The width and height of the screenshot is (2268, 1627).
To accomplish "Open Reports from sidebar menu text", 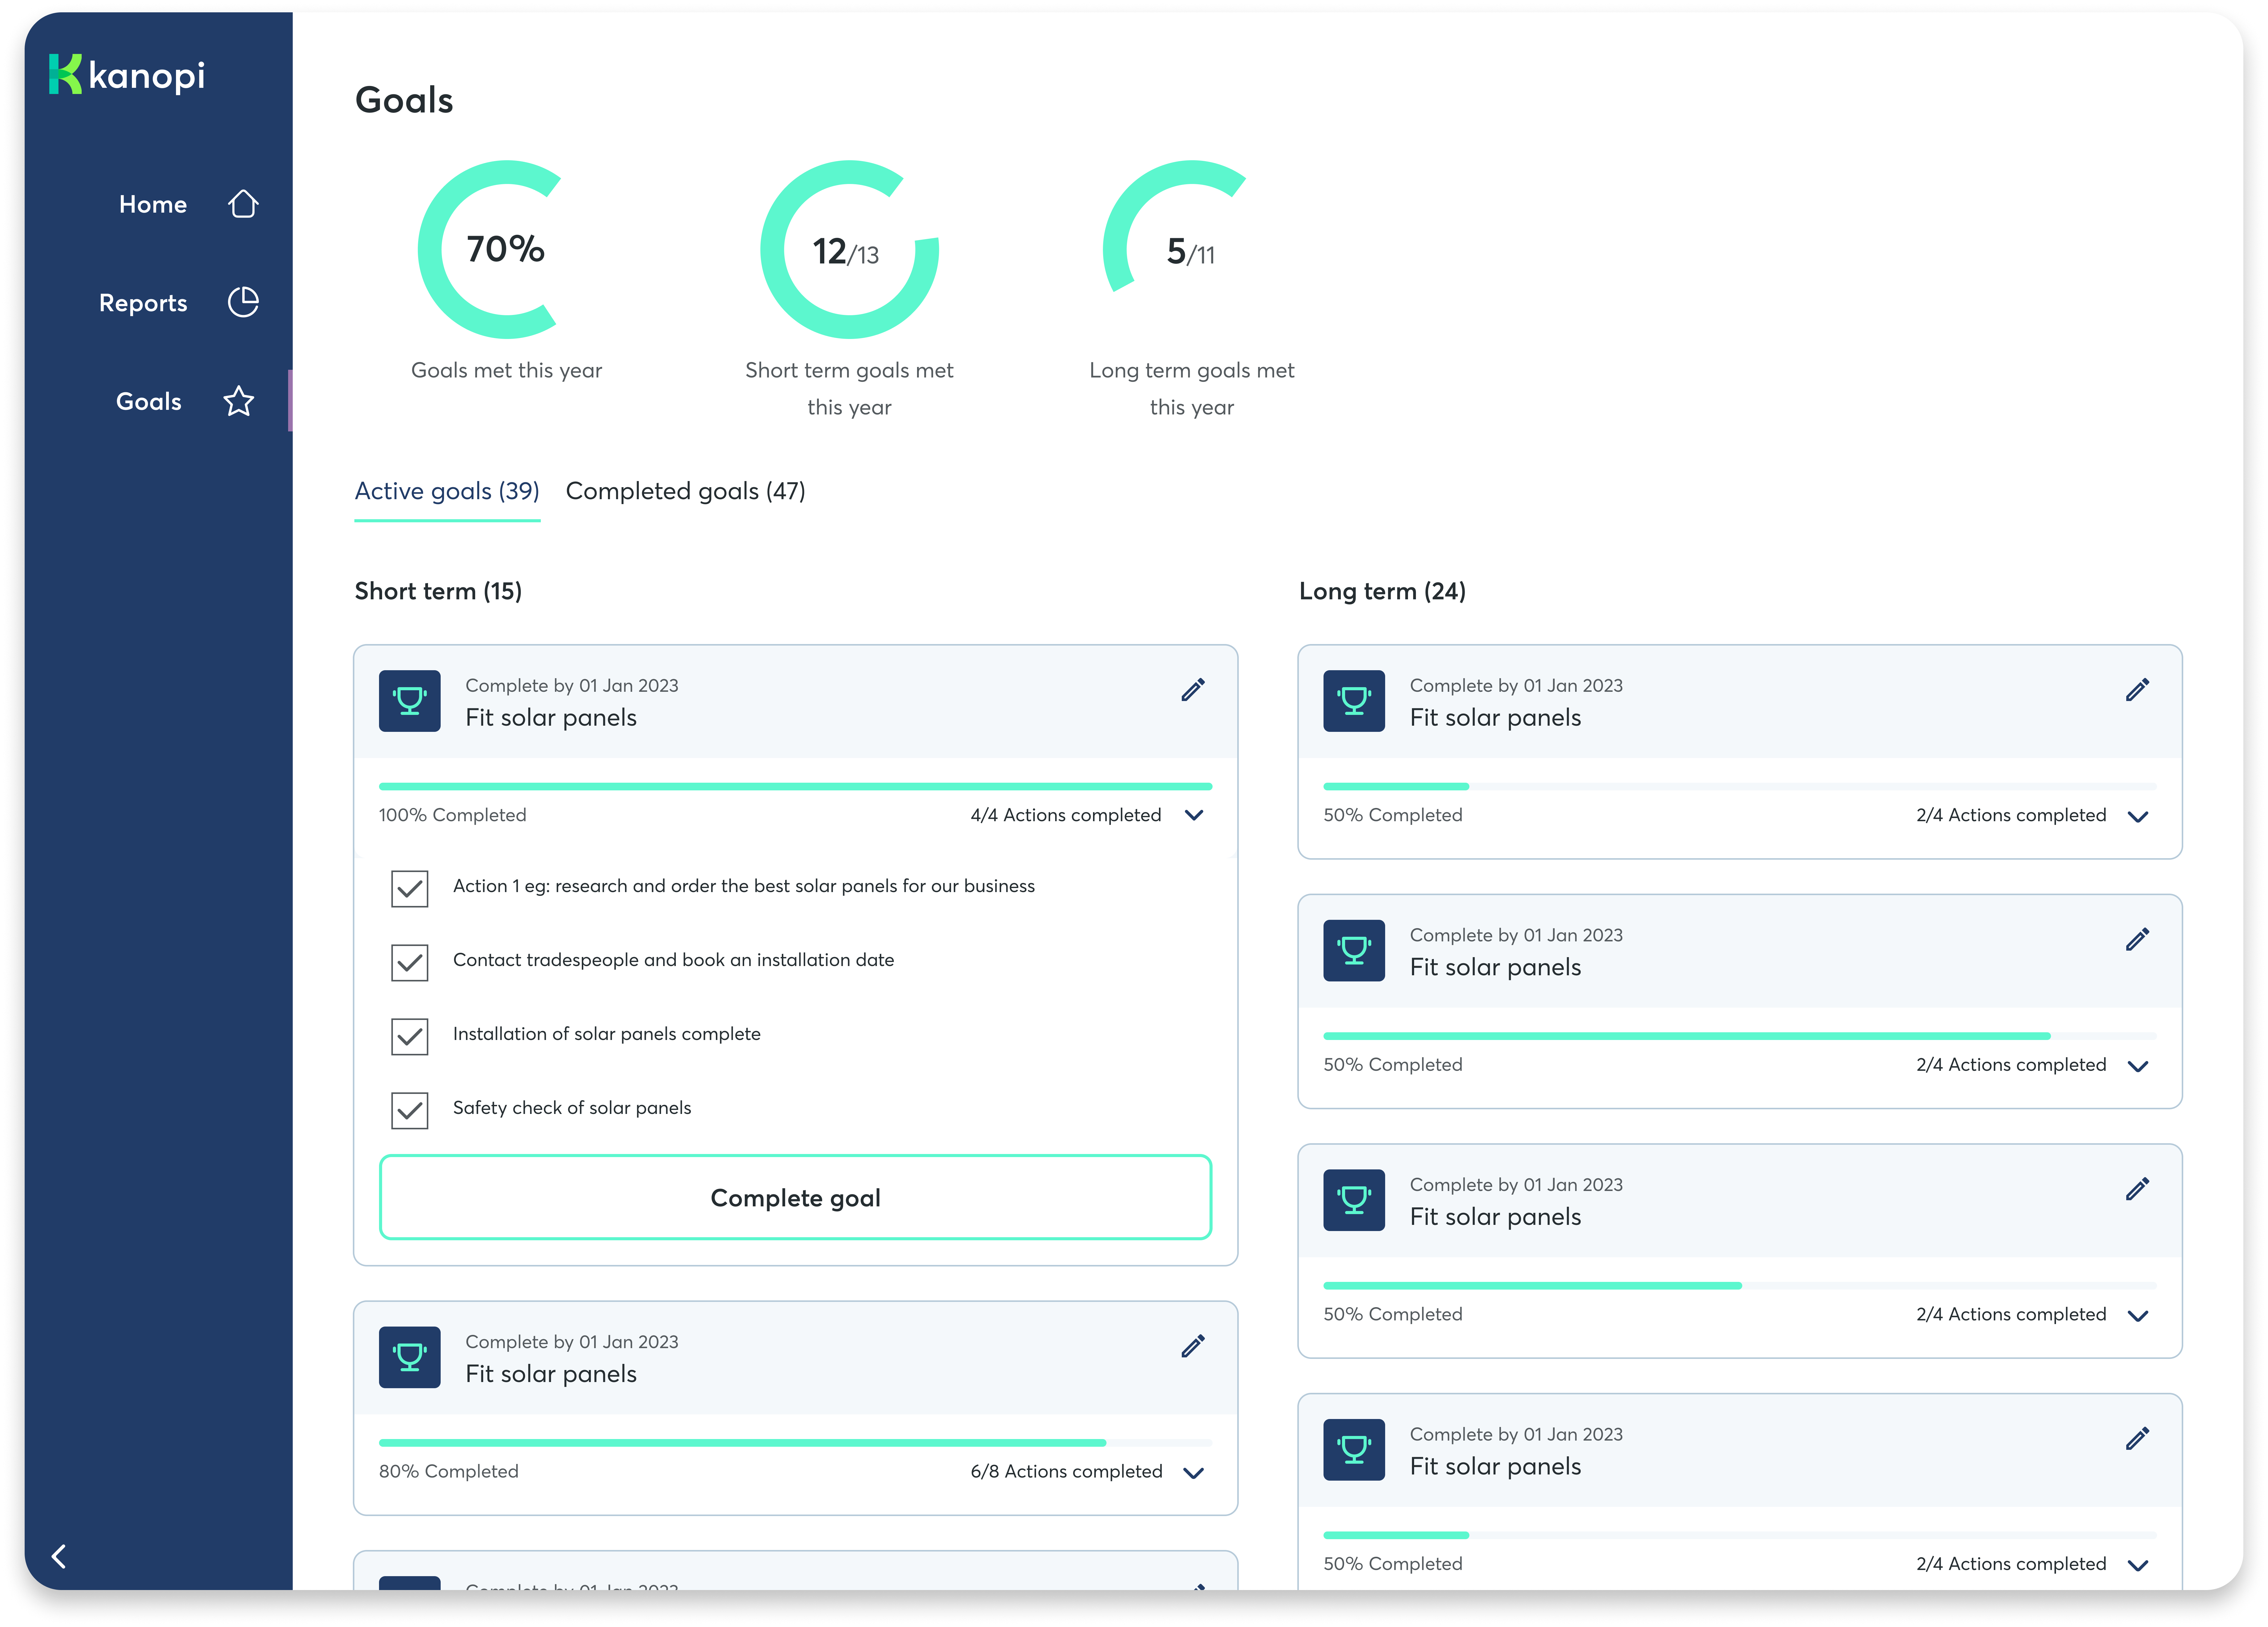I will [143, 303].
